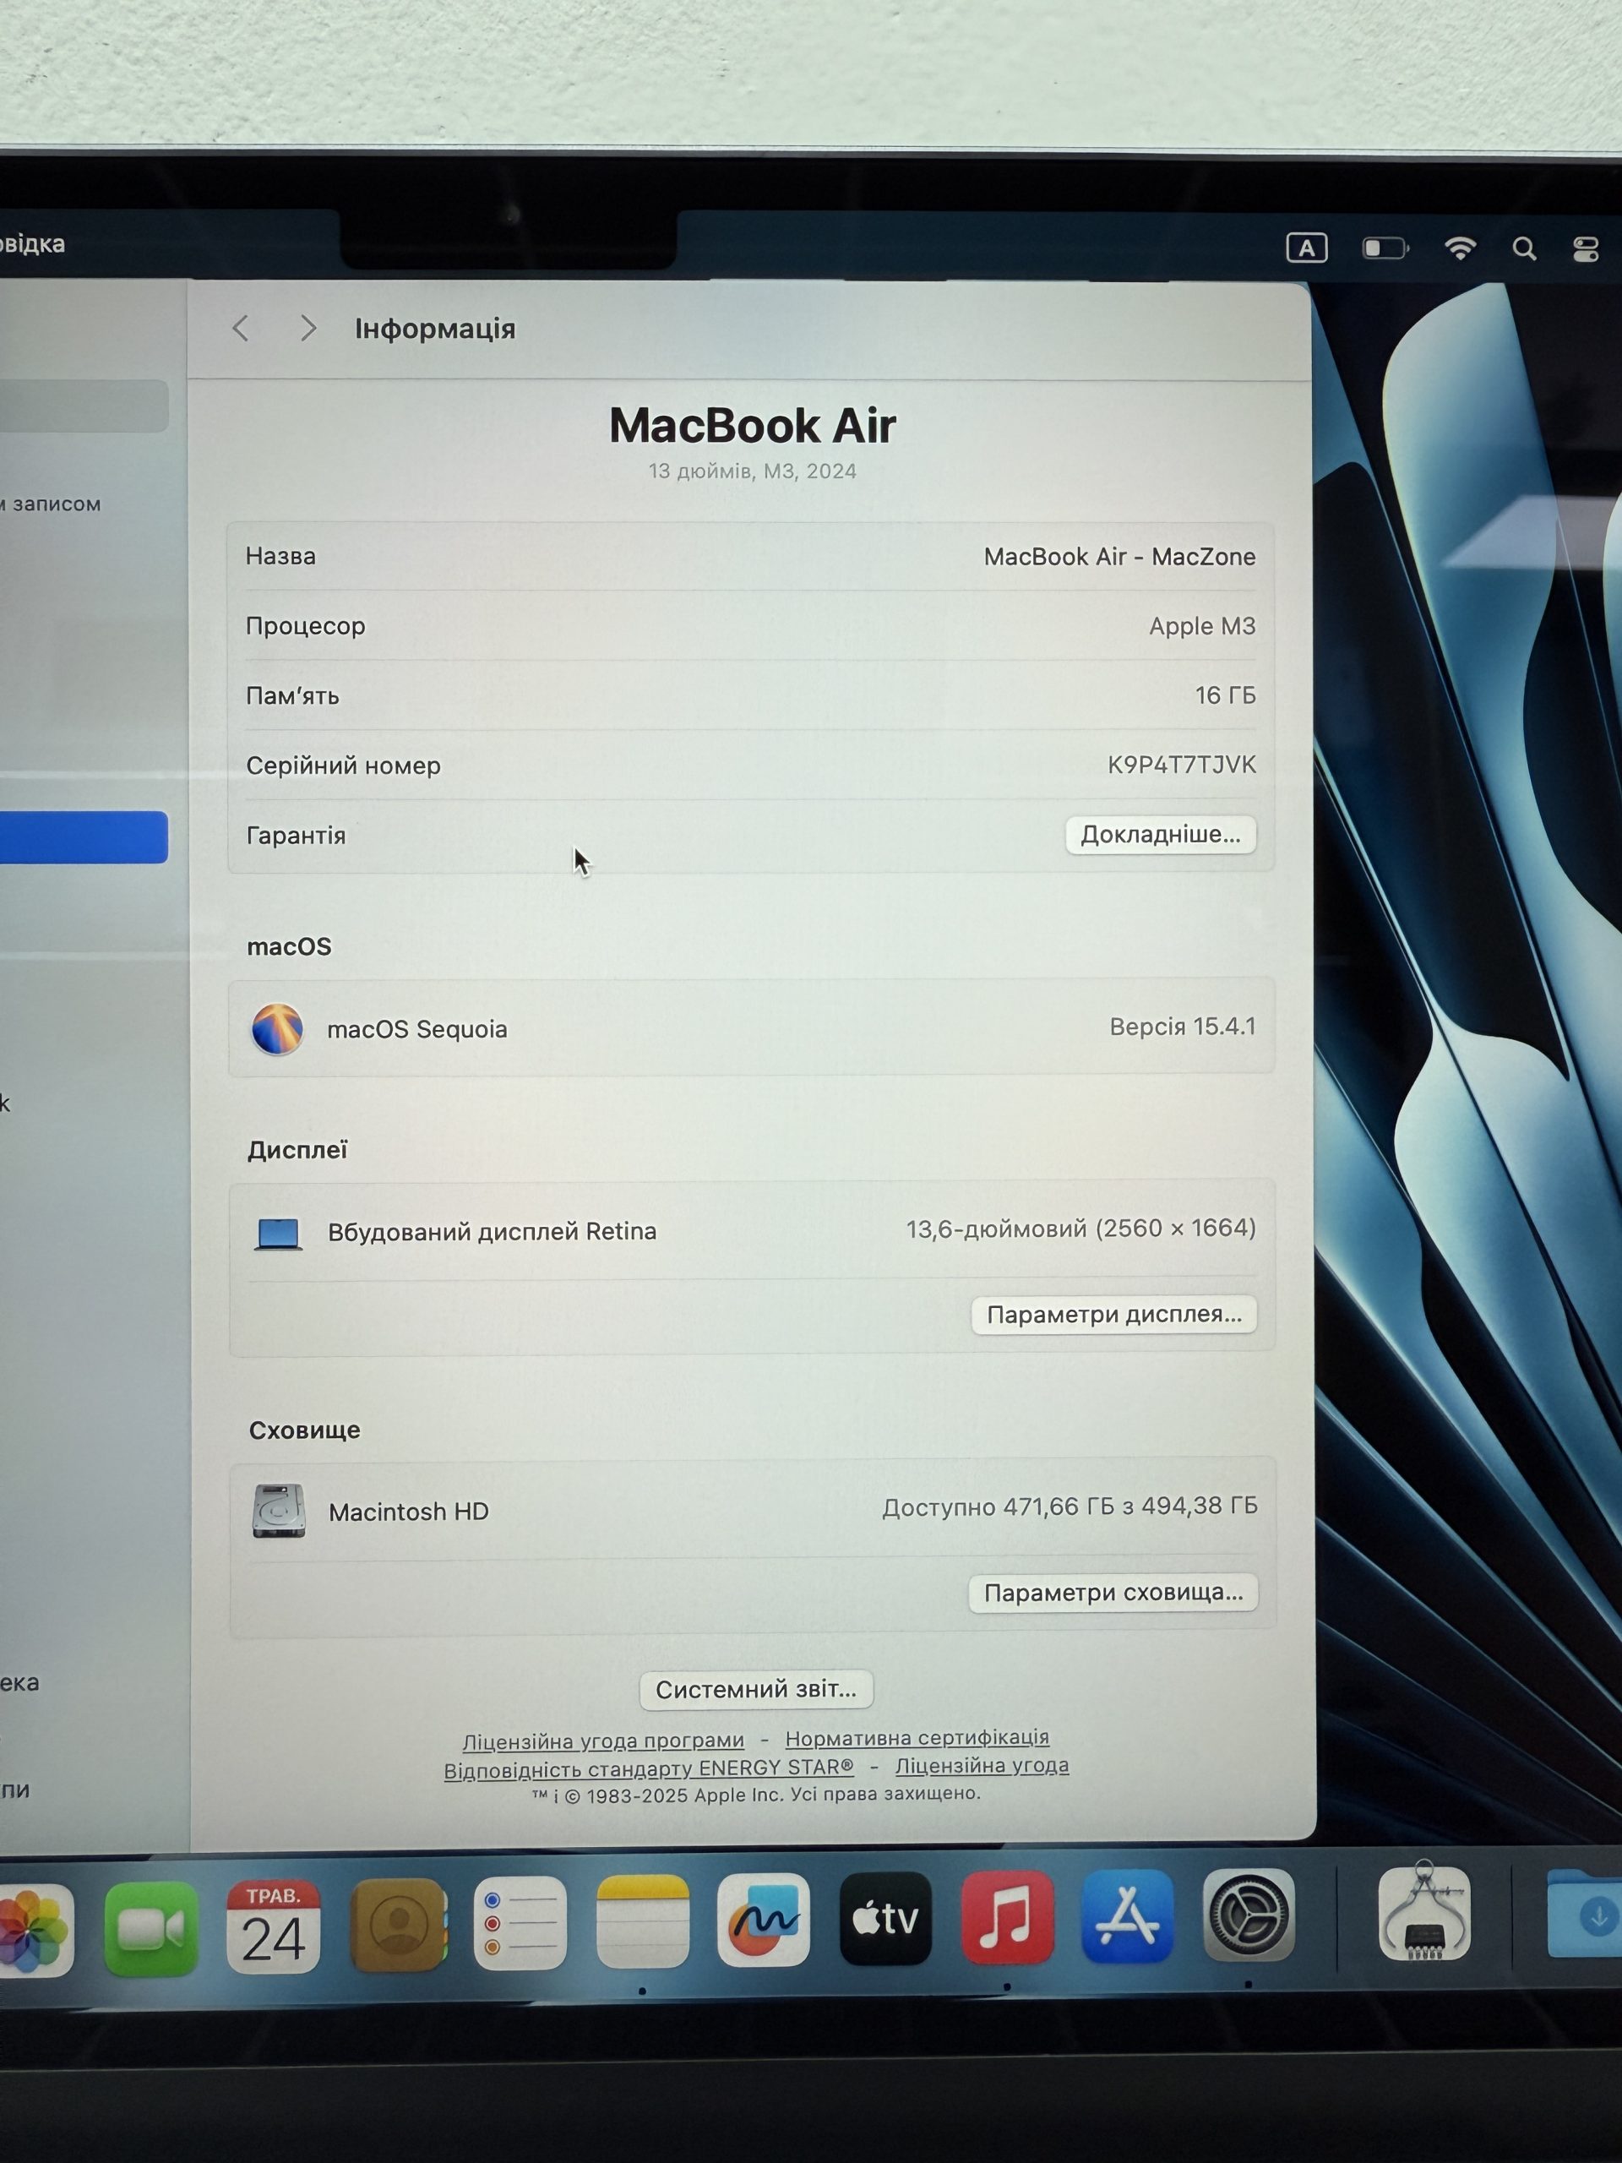Click the 16 ГБ memory value

click(1225, 695)
